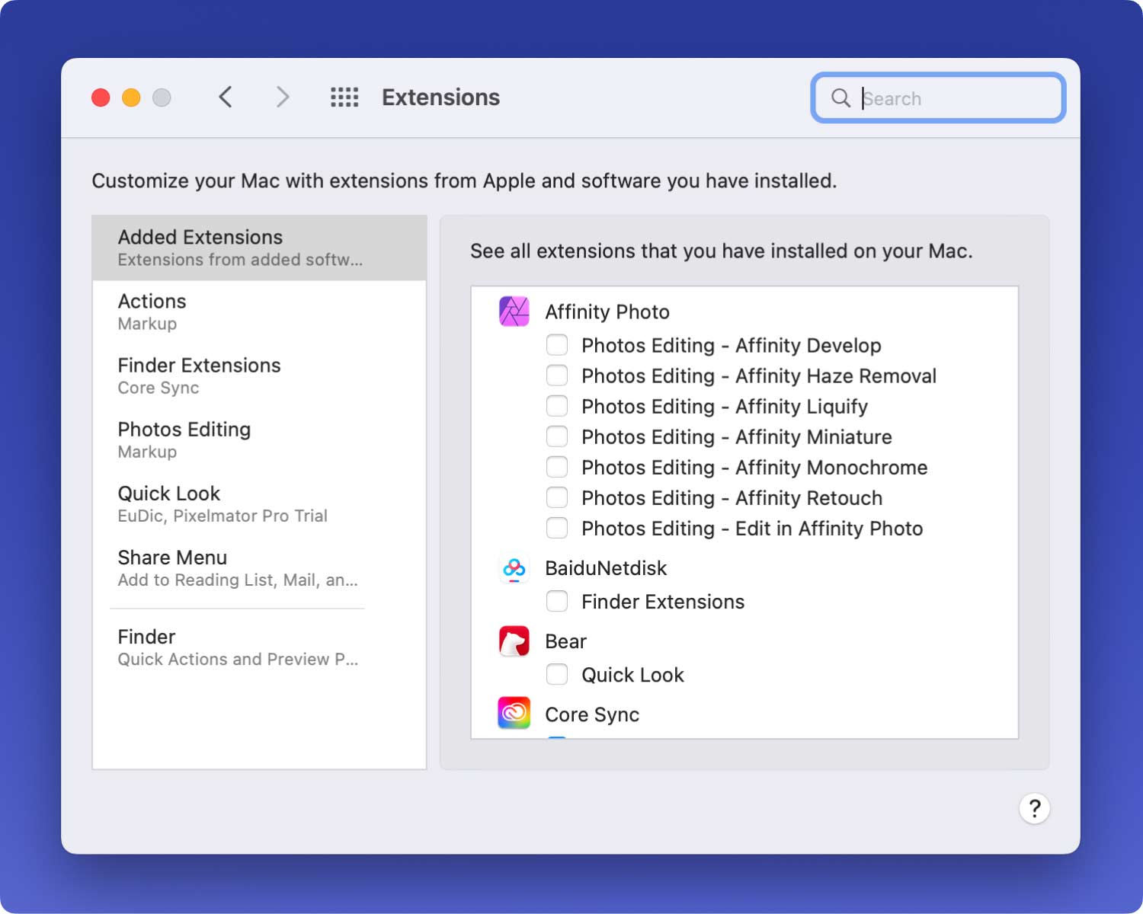The height and width of the screenshot is (914, 1143).
Task: Tick the Affinity Miniature checkbox
Action: [557, 436]
